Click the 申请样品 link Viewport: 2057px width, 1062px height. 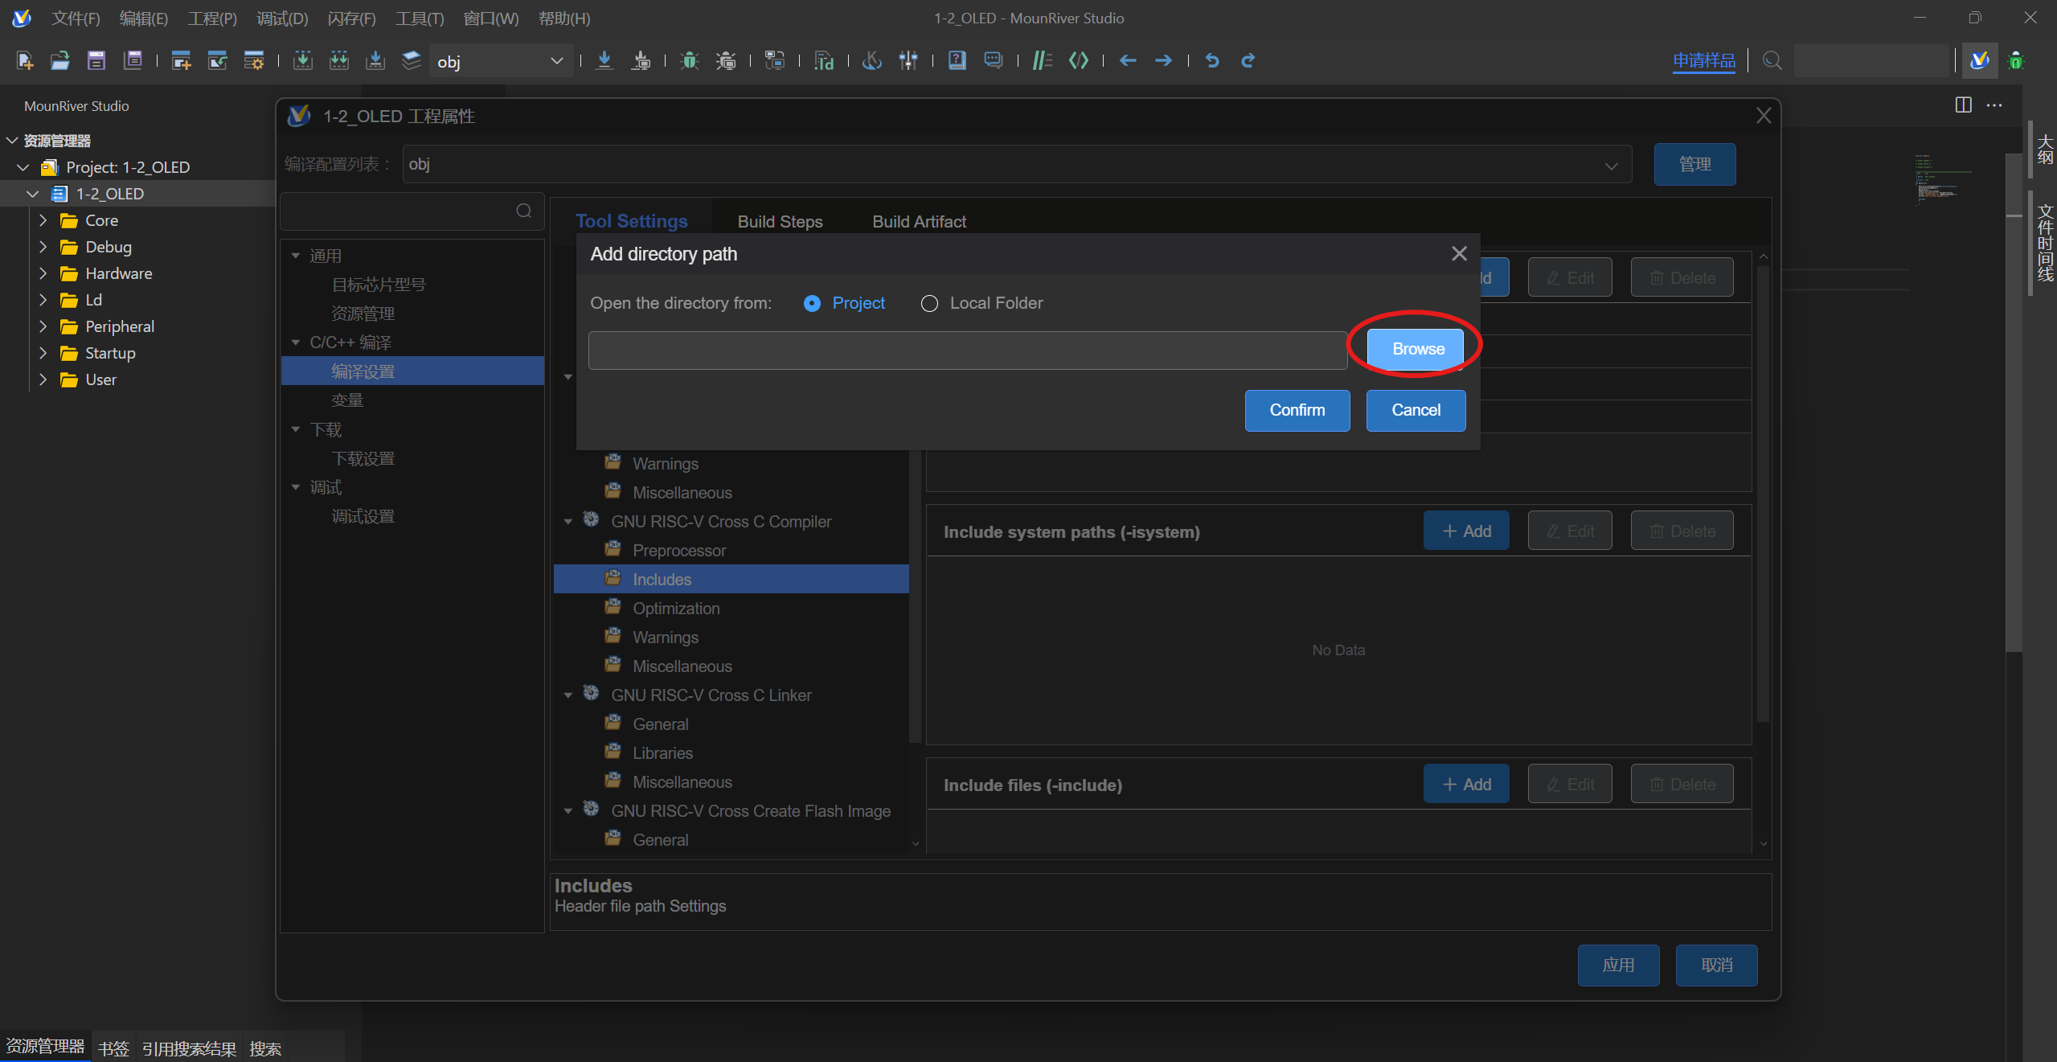click(x=1704, y=60)
